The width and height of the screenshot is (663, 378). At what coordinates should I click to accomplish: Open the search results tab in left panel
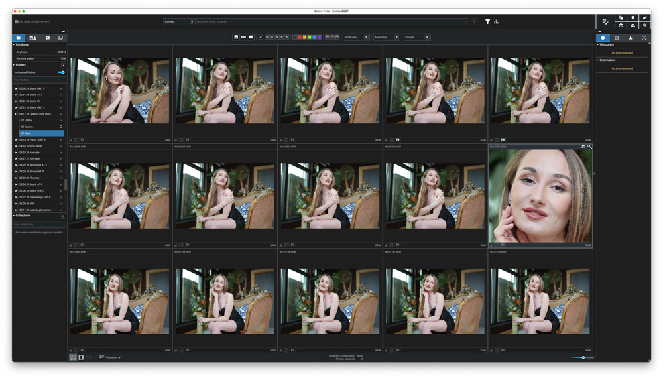47,38
